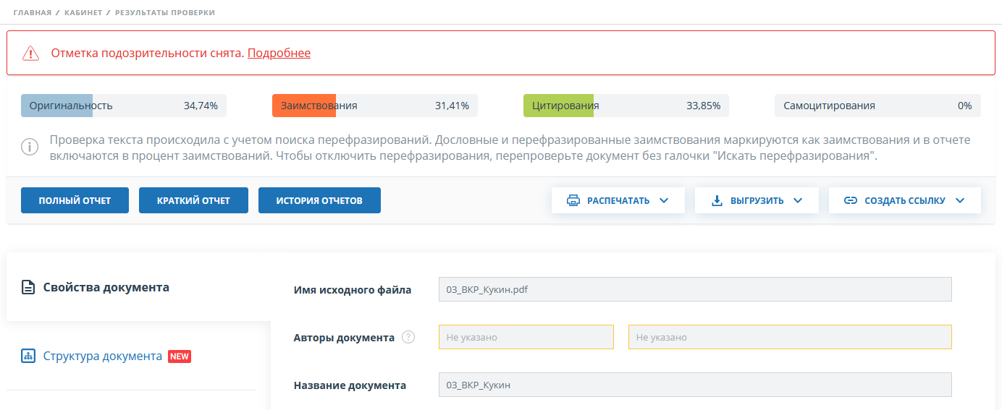Click the document icon beside Свойства документа
The image size is (1002, 410).
click(28, 288)
